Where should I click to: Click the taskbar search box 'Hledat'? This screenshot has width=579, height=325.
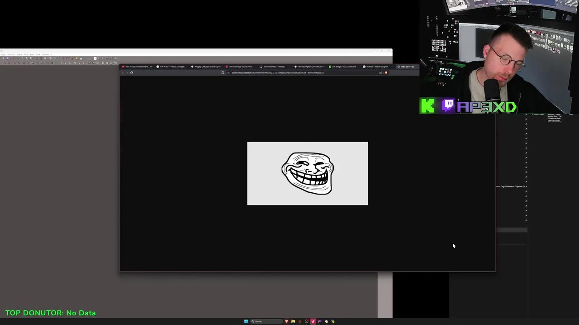pos(266,321)
